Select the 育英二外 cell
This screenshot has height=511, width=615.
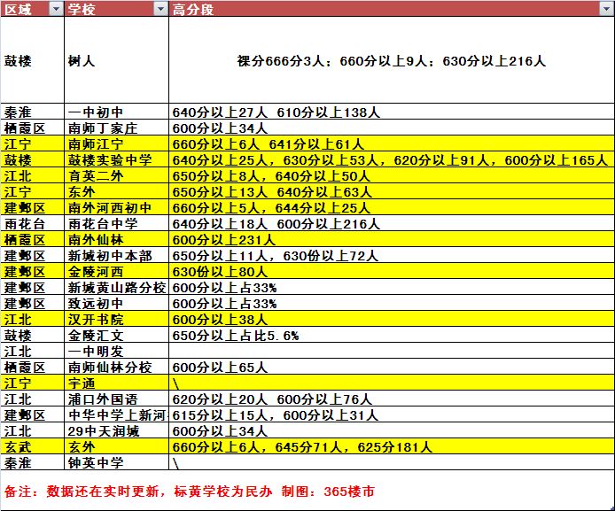(x=116, y=176)
